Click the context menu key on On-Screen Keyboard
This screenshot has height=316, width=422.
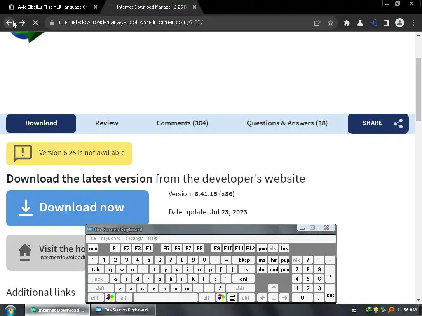(x=232, y=298)
